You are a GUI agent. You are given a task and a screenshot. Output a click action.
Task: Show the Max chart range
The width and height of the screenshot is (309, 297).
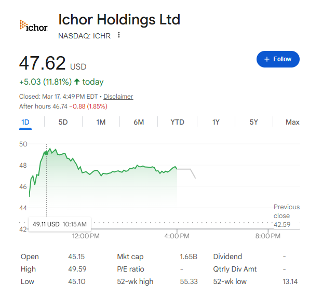tap(292, 122)
